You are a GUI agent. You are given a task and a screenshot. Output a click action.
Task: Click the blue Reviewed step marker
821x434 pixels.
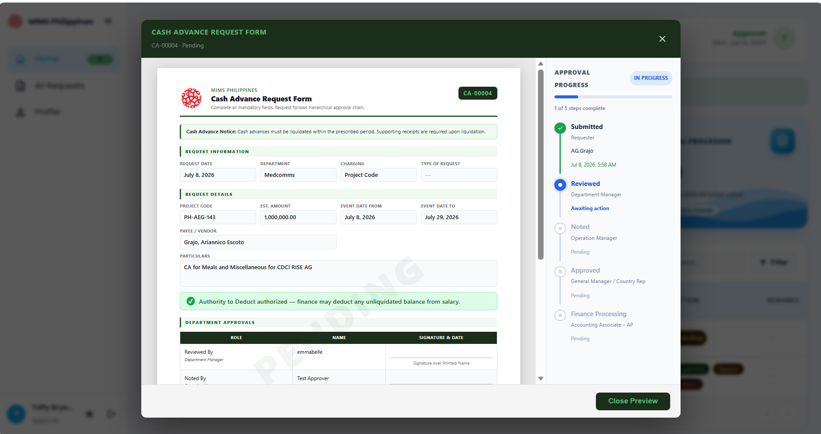[560, 185]
